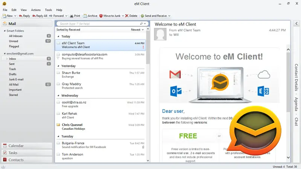Expand the Inbox folder arrow
This screenshot has width=301, height=169.
[x=7, y=59]
